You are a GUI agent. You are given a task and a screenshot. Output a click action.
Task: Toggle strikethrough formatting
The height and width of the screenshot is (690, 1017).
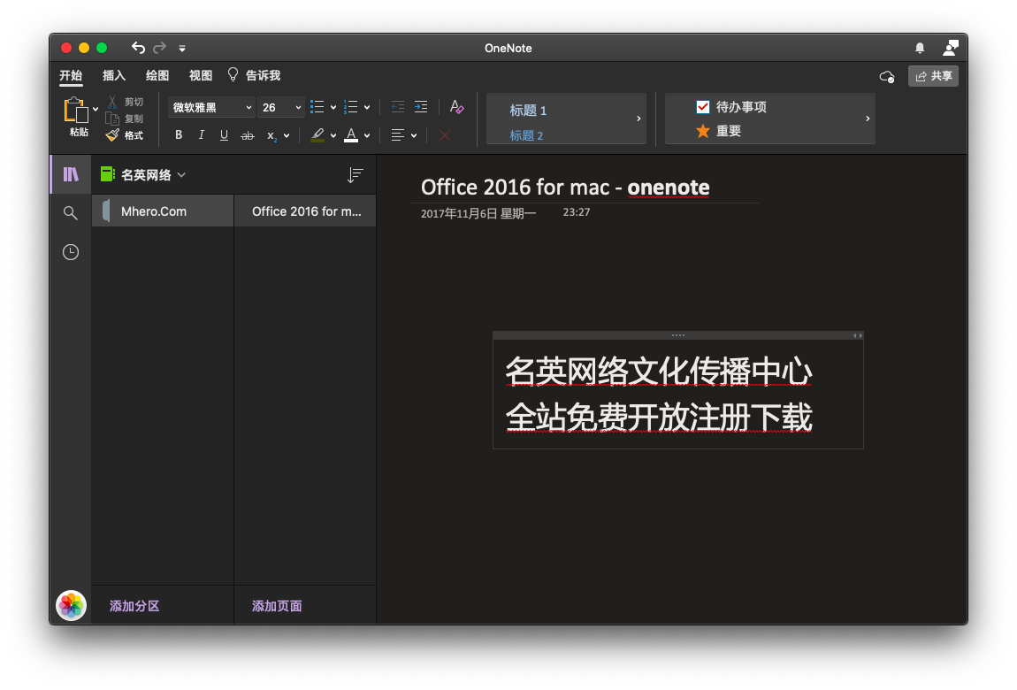click(x=247, y=135)
